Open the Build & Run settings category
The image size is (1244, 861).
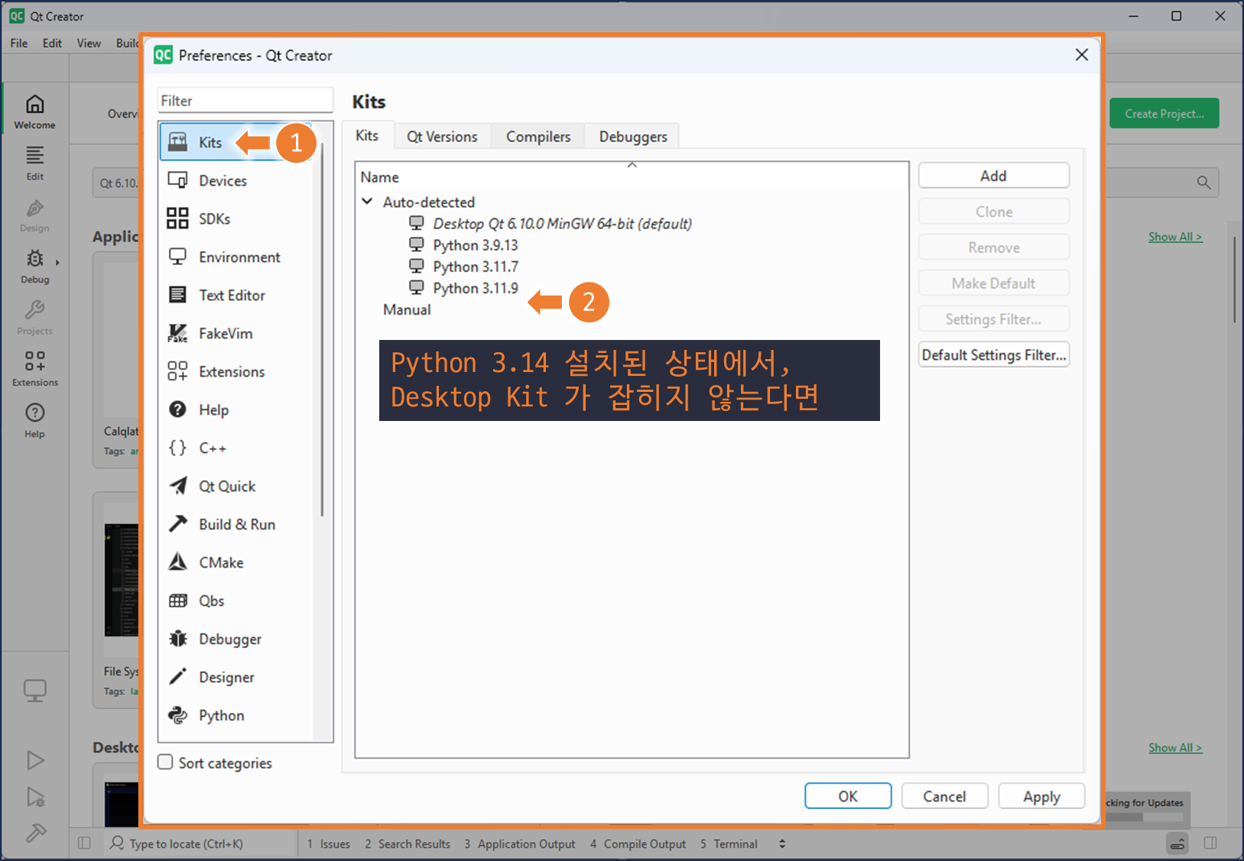pyautogui.click(x=236, y=524)
